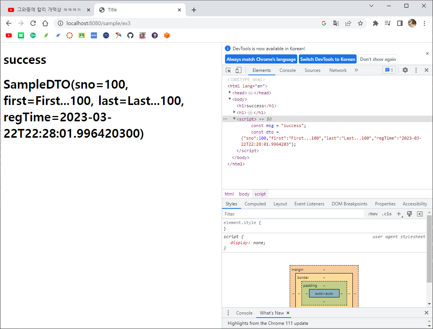Open Chrome three-dot menu
433x329 pixels.
(424, 23)
